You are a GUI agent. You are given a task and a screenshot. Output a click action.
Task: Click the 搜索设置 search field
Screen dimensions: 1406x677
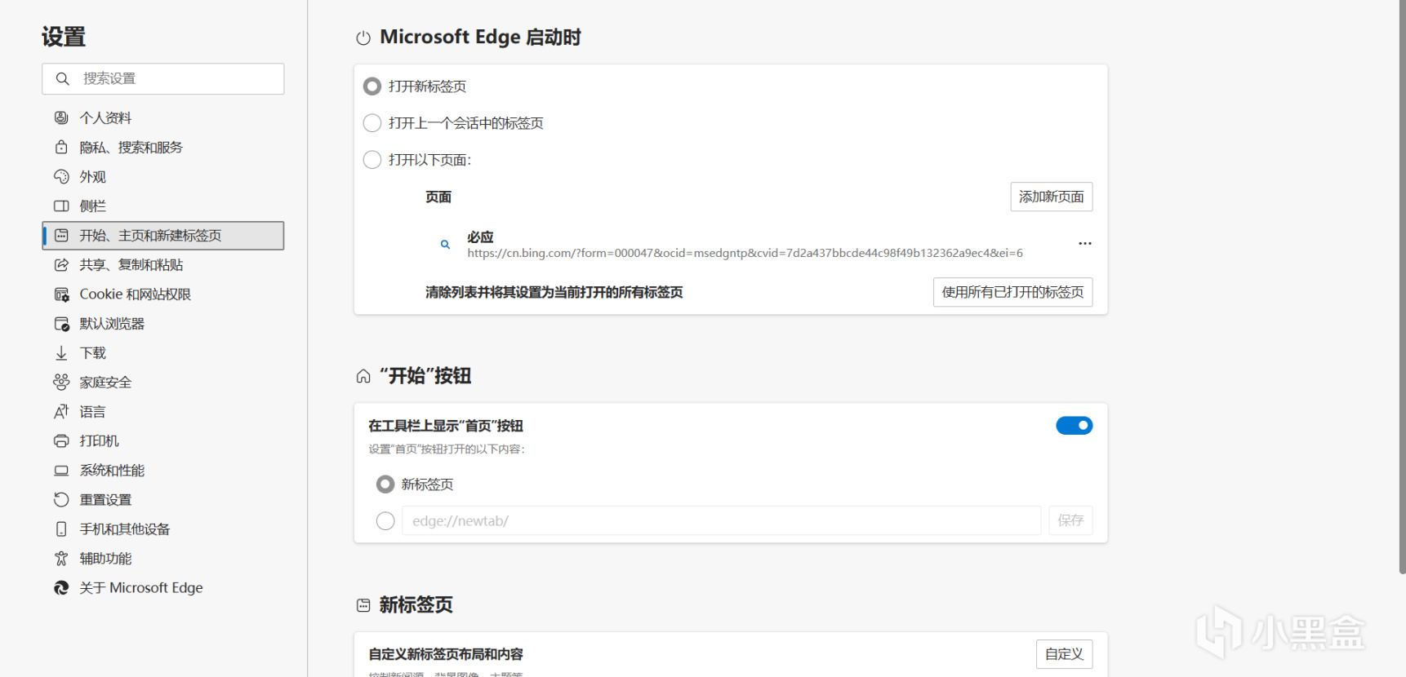click(163, 78)
